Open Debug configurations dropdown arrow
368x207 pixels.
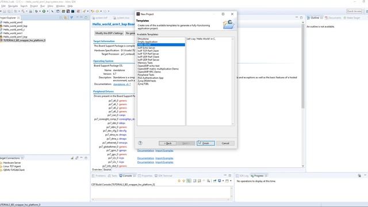(x=40, y=11)
